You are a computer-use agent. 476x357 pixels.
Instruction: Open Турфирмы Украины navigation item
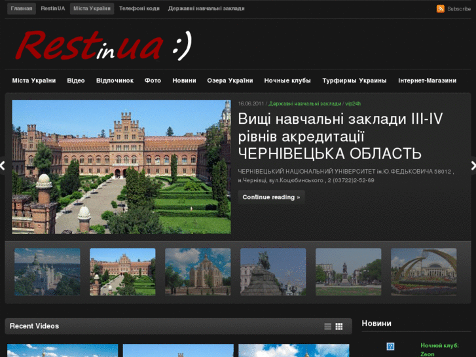tap(354, 81)
